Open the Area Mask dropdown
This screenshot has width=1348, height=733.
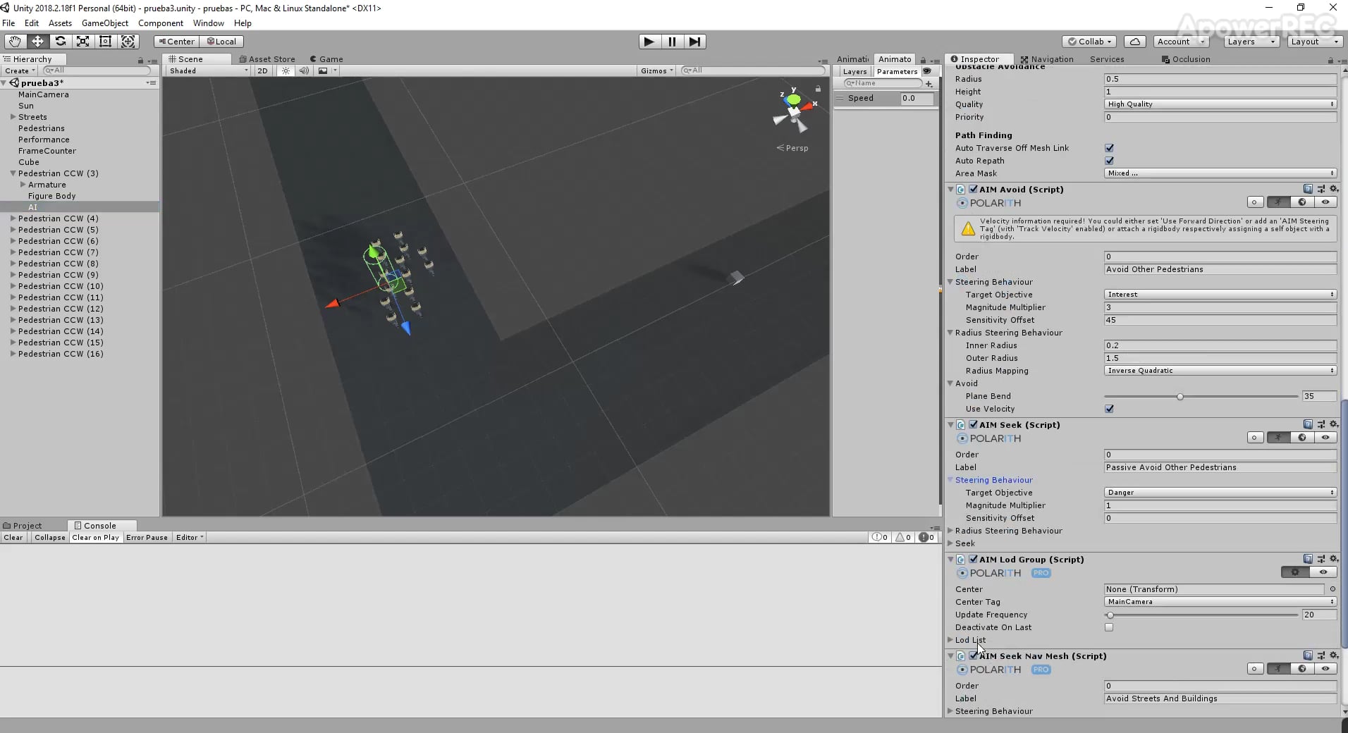(x=1220, y=173)
